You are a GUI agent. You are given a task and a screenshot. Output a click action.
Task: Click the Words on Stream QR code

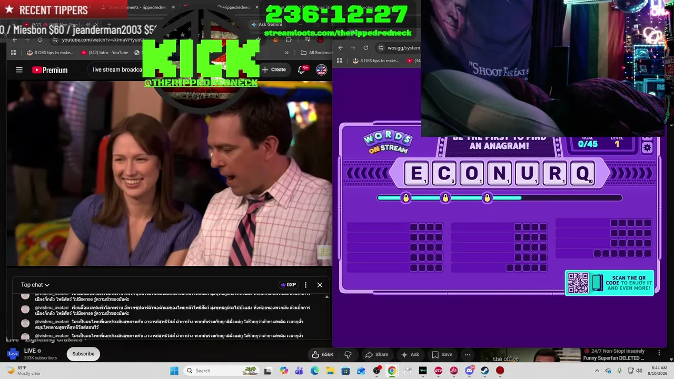tap(578, 283)
